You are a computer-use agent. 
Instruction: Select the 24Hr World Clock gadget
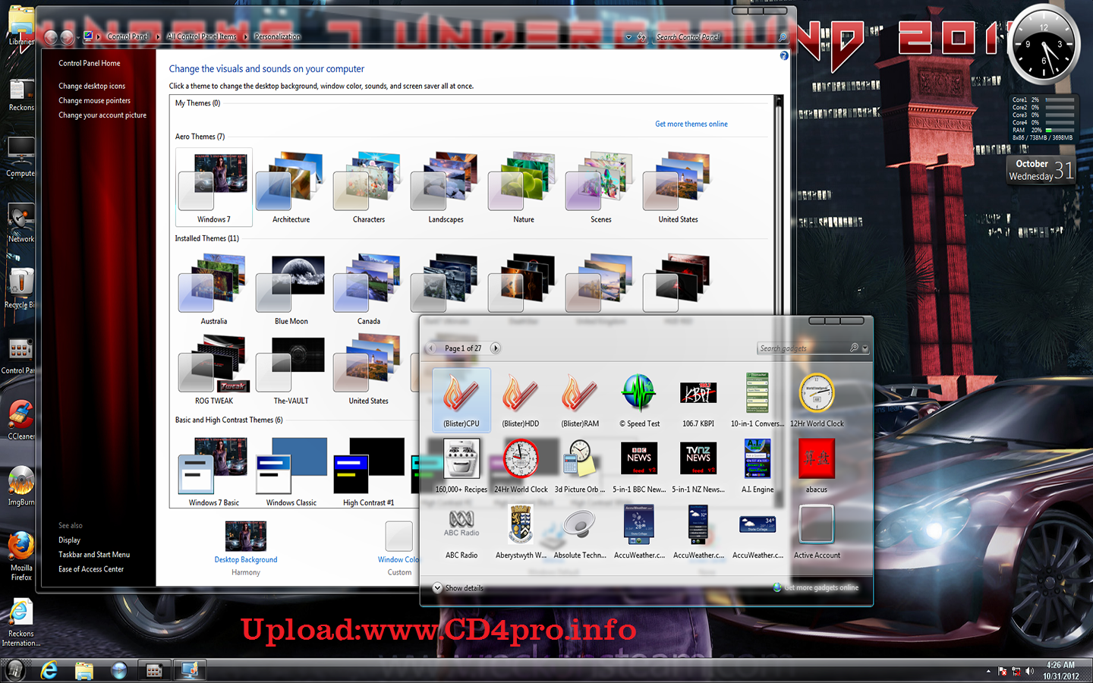pyautogui.click(x=521, y=466)
